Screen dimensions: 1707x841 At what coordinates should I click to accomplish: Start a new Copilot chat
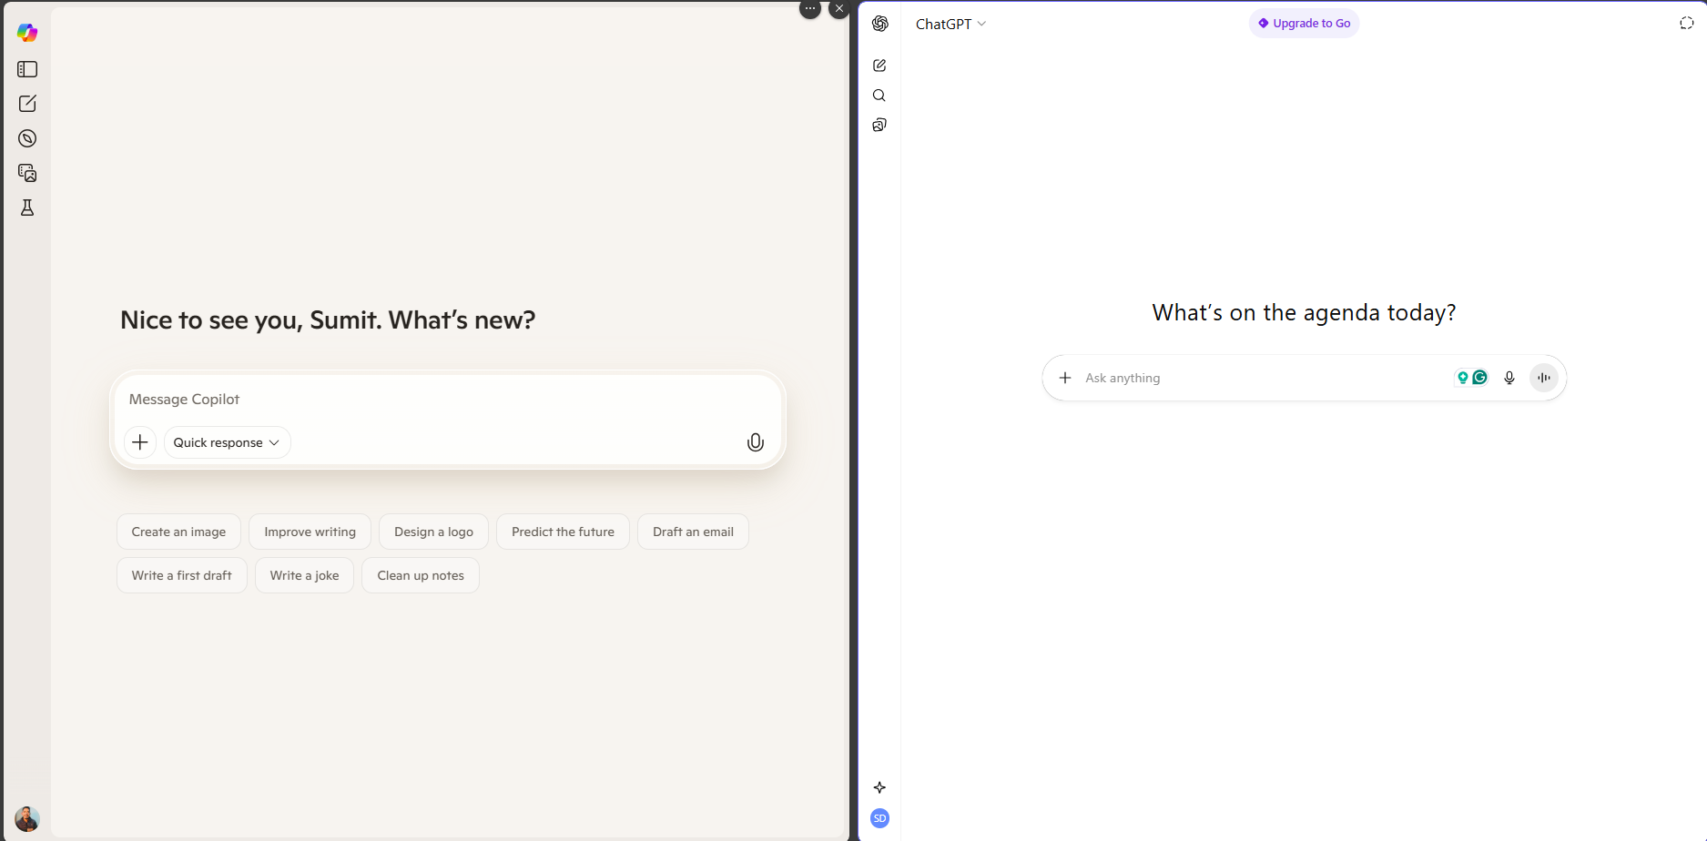click(x=27, y=104)
